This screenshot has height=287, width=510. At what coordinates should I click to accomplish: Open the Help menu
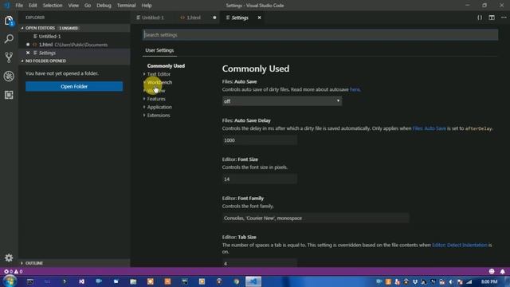[x=147, y=6]
